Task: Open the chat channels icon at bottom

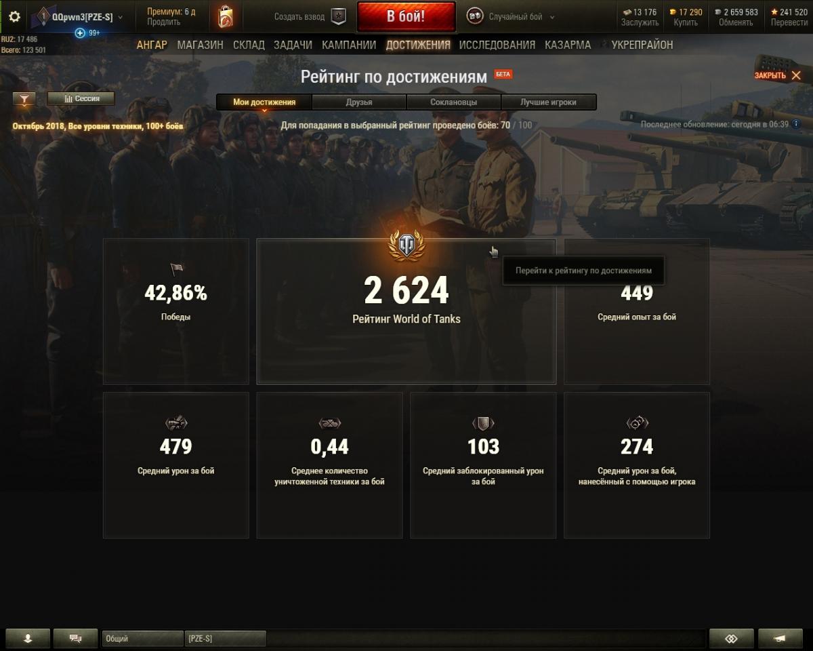Action: (x=76, y=638)
